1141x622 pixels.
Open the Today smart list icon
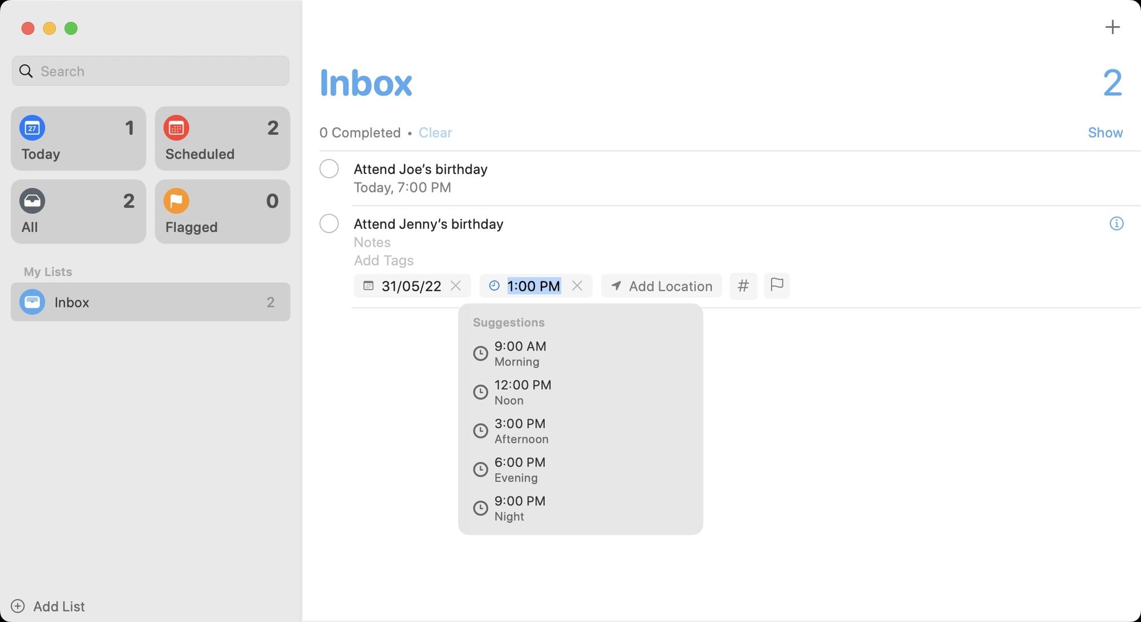point(33,129)
